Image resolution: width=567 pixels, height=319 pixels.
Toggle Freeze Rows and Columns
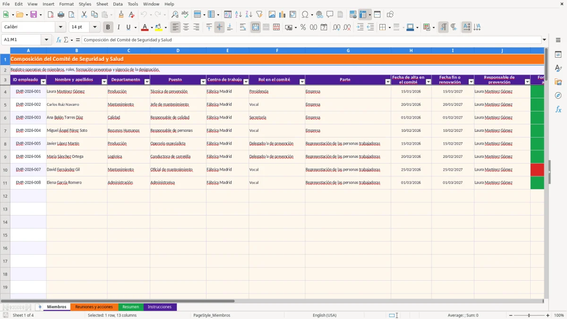[x=363, y=15]
